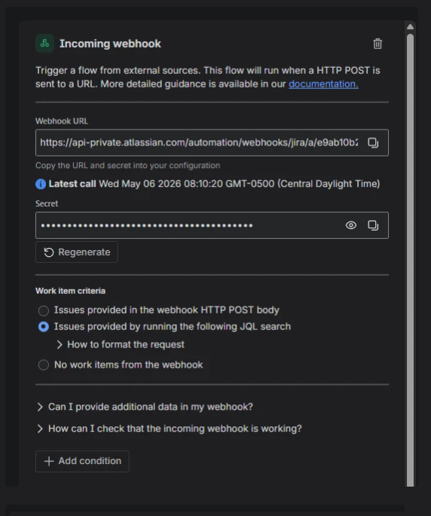
Task: Click the plus icon in Add condition
Action: point(49,461)
